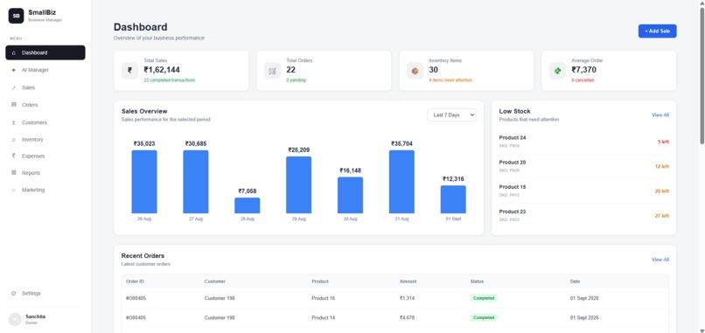Click the page vertical scrollbar thumb
The width and height of the screenshot is (705, 333).
(x=702, y=76)
